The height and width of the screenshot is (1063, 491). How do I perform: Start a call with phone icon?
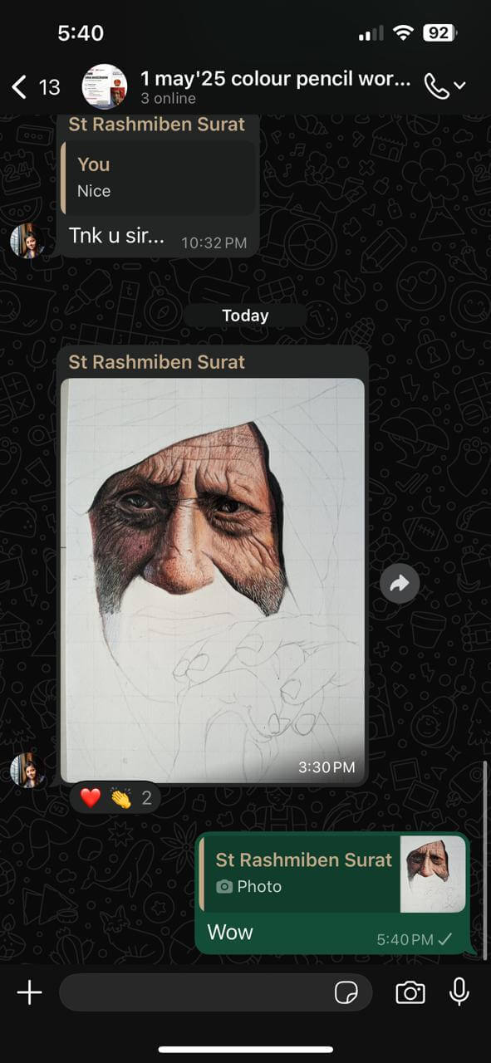[435, 86]
